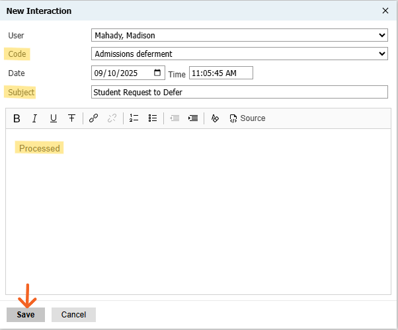Expand the Code dropdown Admissions deferment
The height and width of the screenshot is (330, 398).
point(239,54)
